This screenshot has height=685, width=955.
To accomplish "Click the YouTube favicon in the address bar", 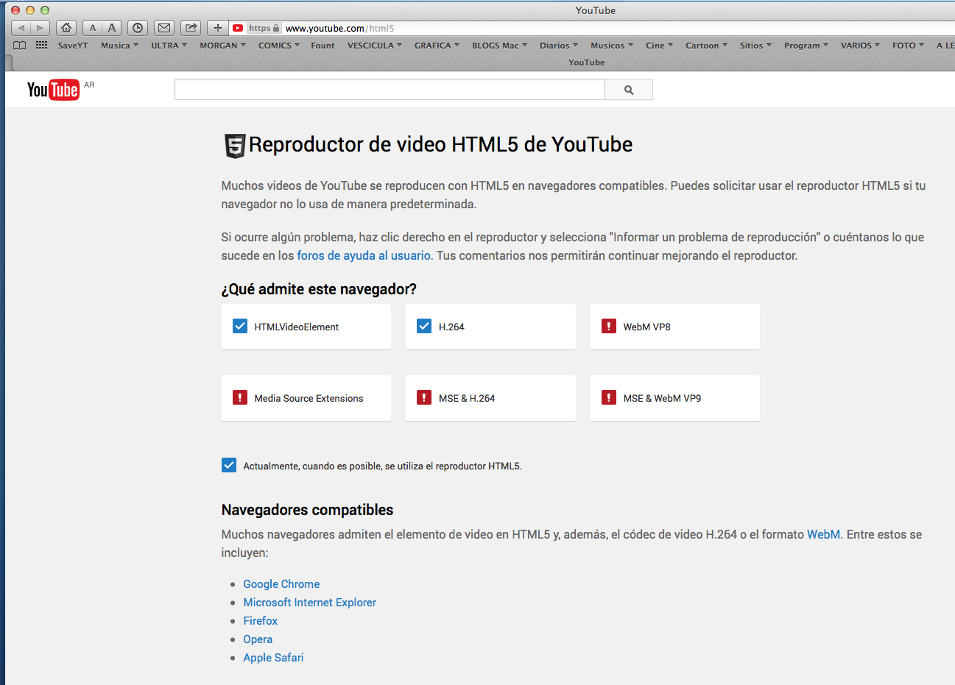I will pos(238,28).
